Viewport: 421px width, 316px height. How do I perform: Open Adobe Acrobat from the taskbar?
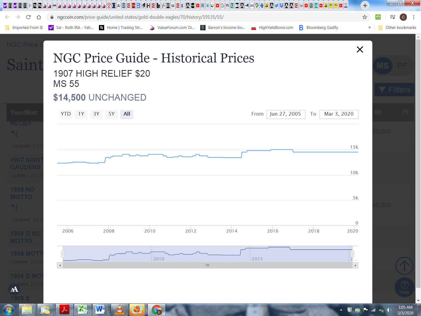click(64, 309)
